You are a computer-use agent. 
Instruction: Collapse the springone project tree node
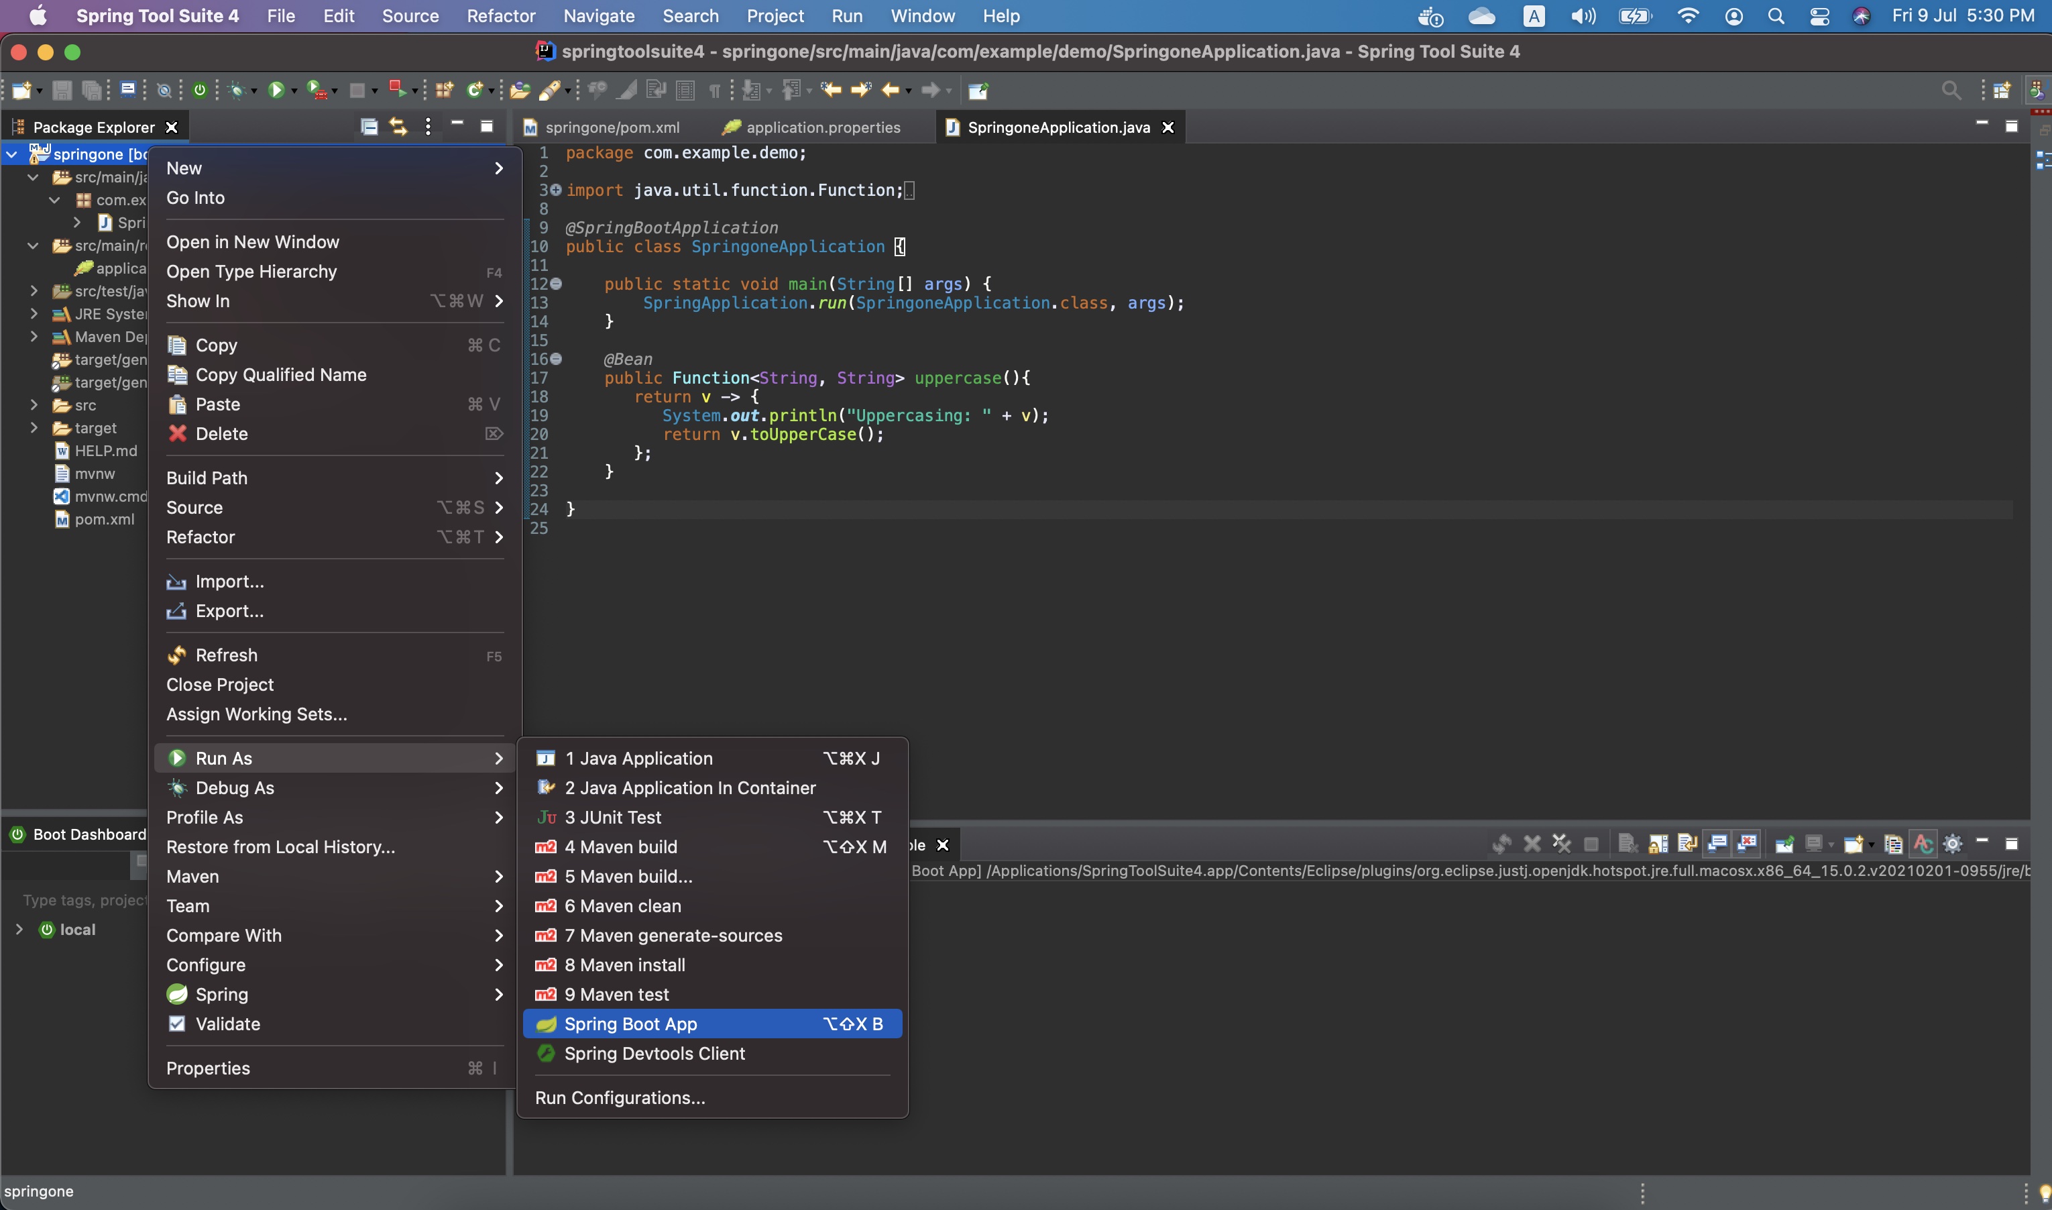[x=12, y=154]
